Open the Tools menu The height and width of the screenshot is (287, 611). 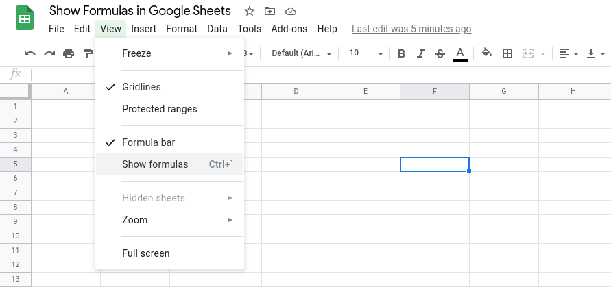(250, 29)
